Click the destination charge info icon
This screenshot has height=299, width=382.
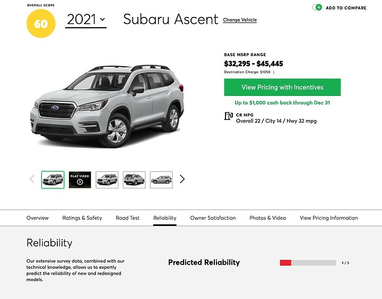coord(274,72)
